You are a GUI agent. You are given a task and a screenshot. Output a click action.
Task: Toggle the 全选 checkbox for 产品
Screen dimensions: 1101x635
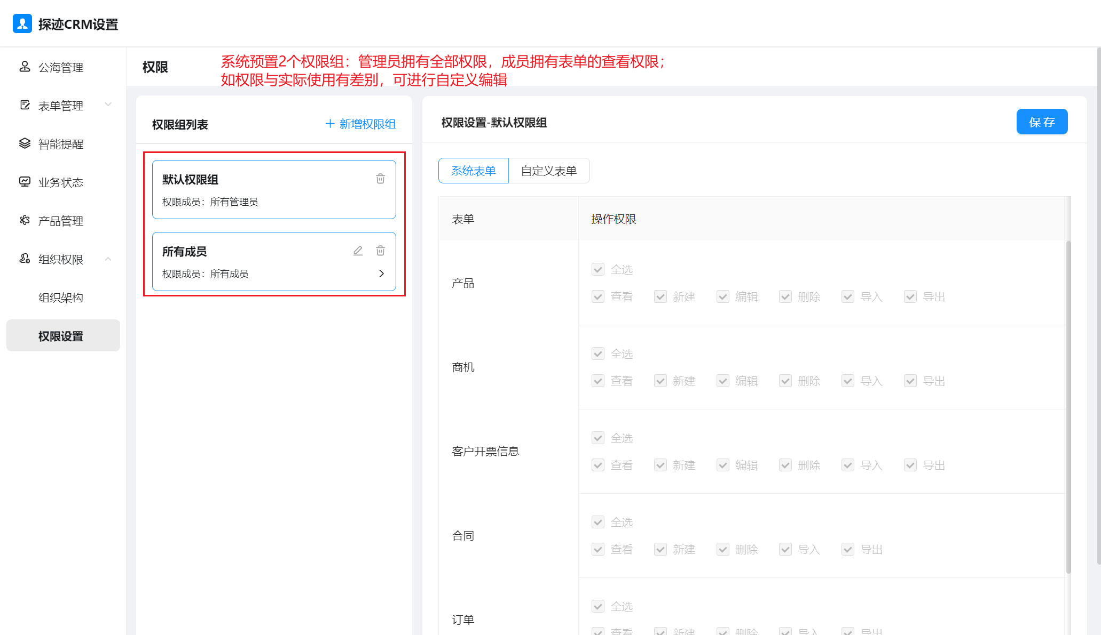point(598,270)
